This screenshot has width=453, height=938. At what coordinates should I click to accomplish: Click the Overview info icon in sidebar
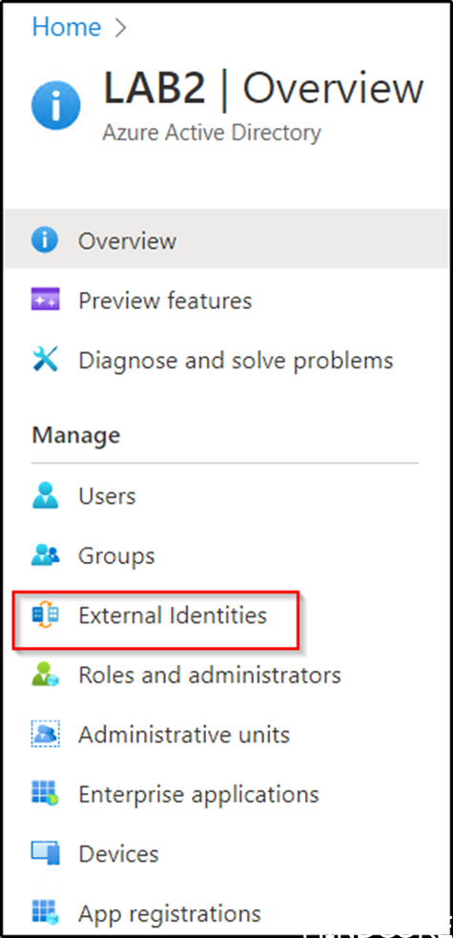point(45,240)
